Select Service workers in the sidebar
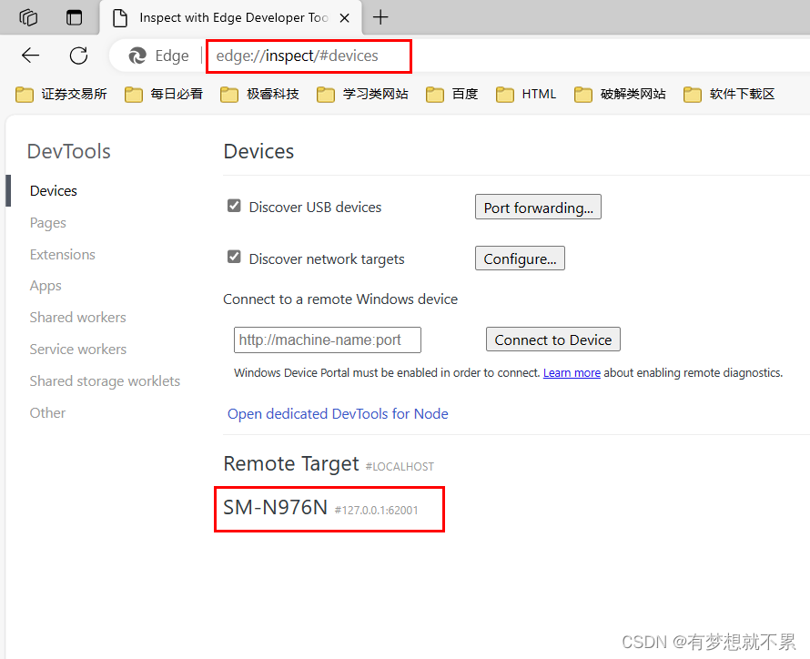 78,350
